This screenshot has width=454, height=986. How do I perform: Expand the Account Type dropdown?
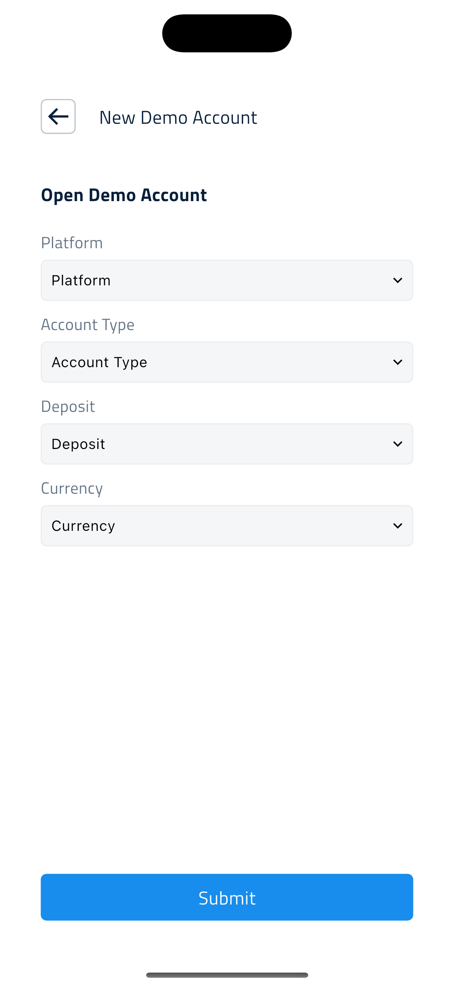click(x=227, y=362)
